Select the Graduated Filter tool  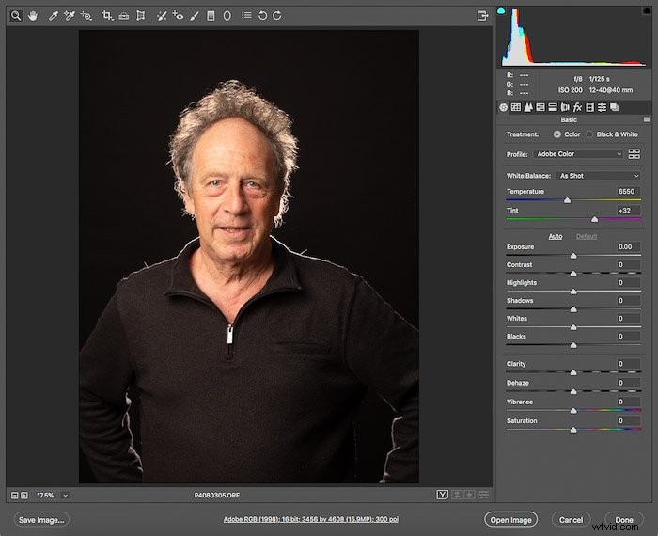click(x=211, y=16)
